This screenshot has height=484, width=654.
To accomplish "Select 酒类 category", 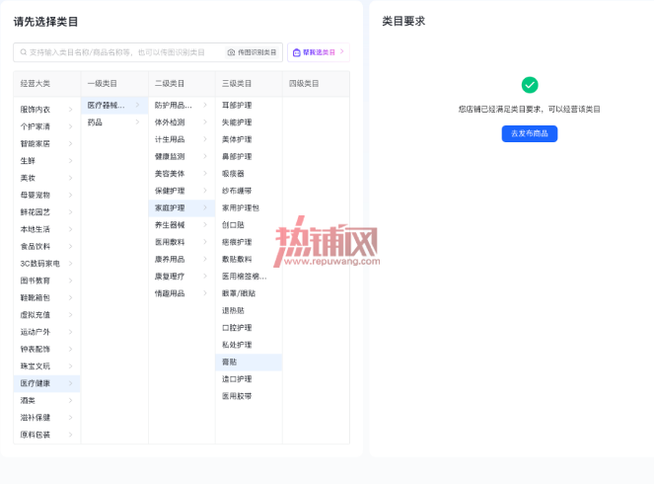I will click(x=46, y=400).
